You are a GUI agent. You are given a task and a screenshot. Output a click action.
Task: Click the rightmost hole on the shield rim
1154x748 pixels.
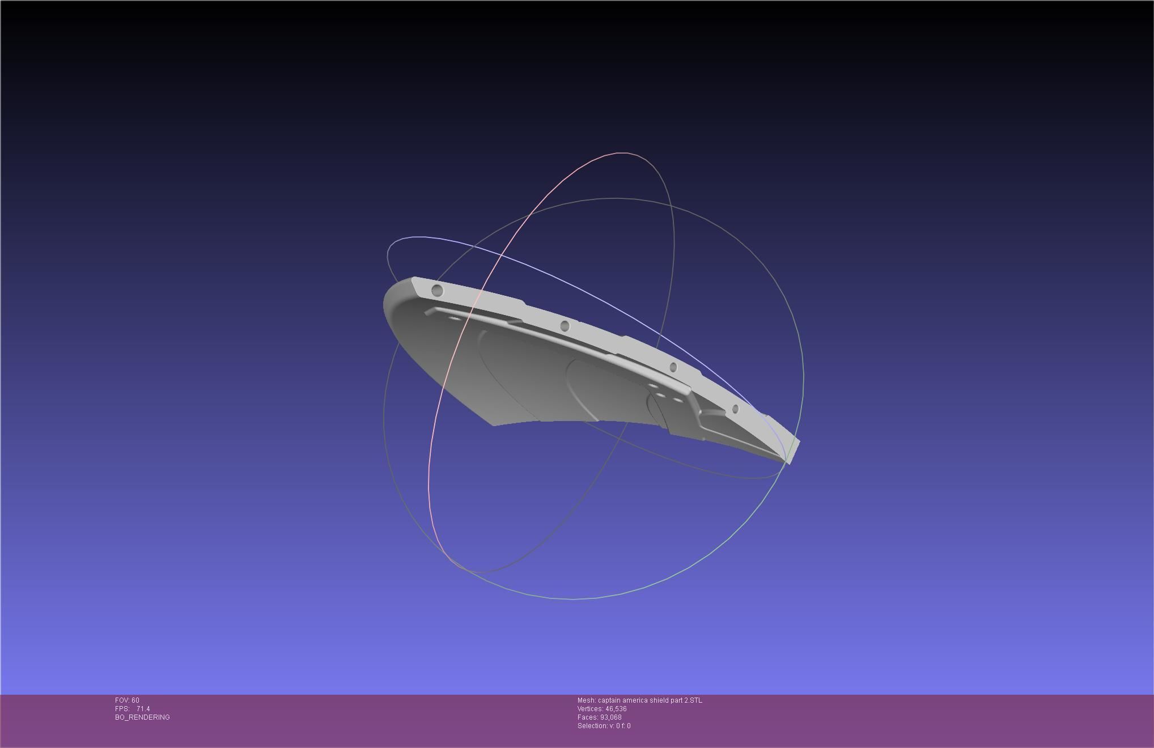click(735, 409)
